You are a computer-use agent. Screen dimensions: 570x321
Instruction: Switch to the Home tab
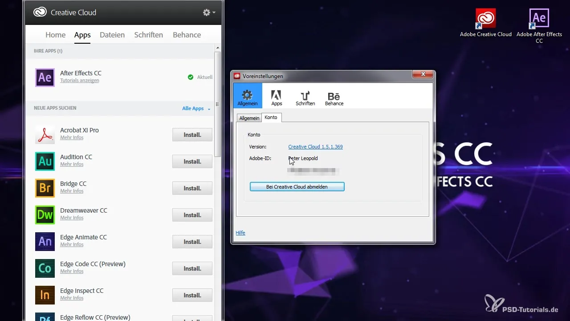coord(55,35)
